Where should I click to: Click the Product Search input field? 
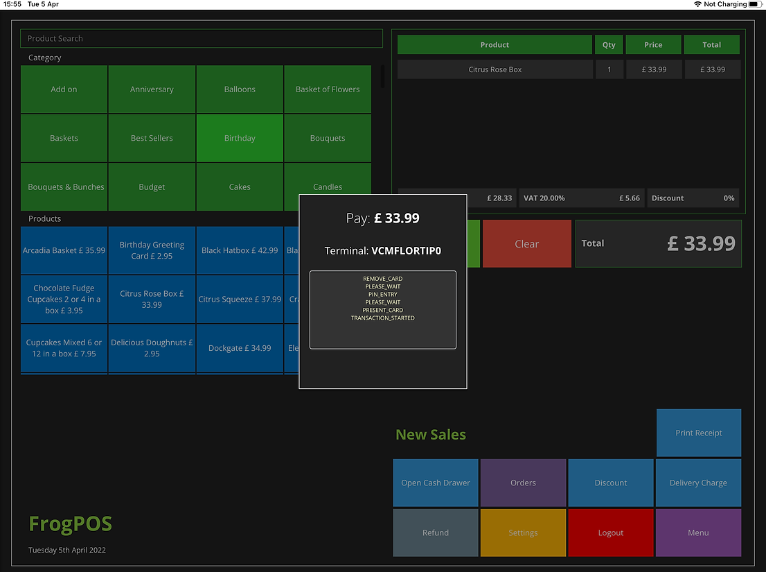click(x=201, y=39)
